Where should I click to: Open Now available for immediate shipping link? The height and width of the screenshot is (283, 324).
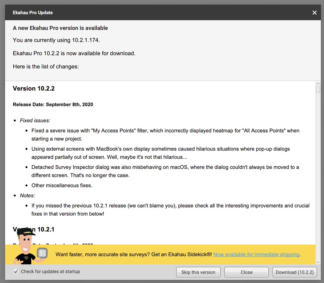(x=256, y=254)
